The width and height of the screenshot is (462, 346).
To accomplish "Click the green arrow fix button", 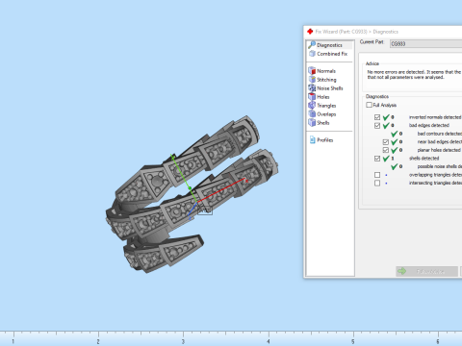I will click(426, 271).
